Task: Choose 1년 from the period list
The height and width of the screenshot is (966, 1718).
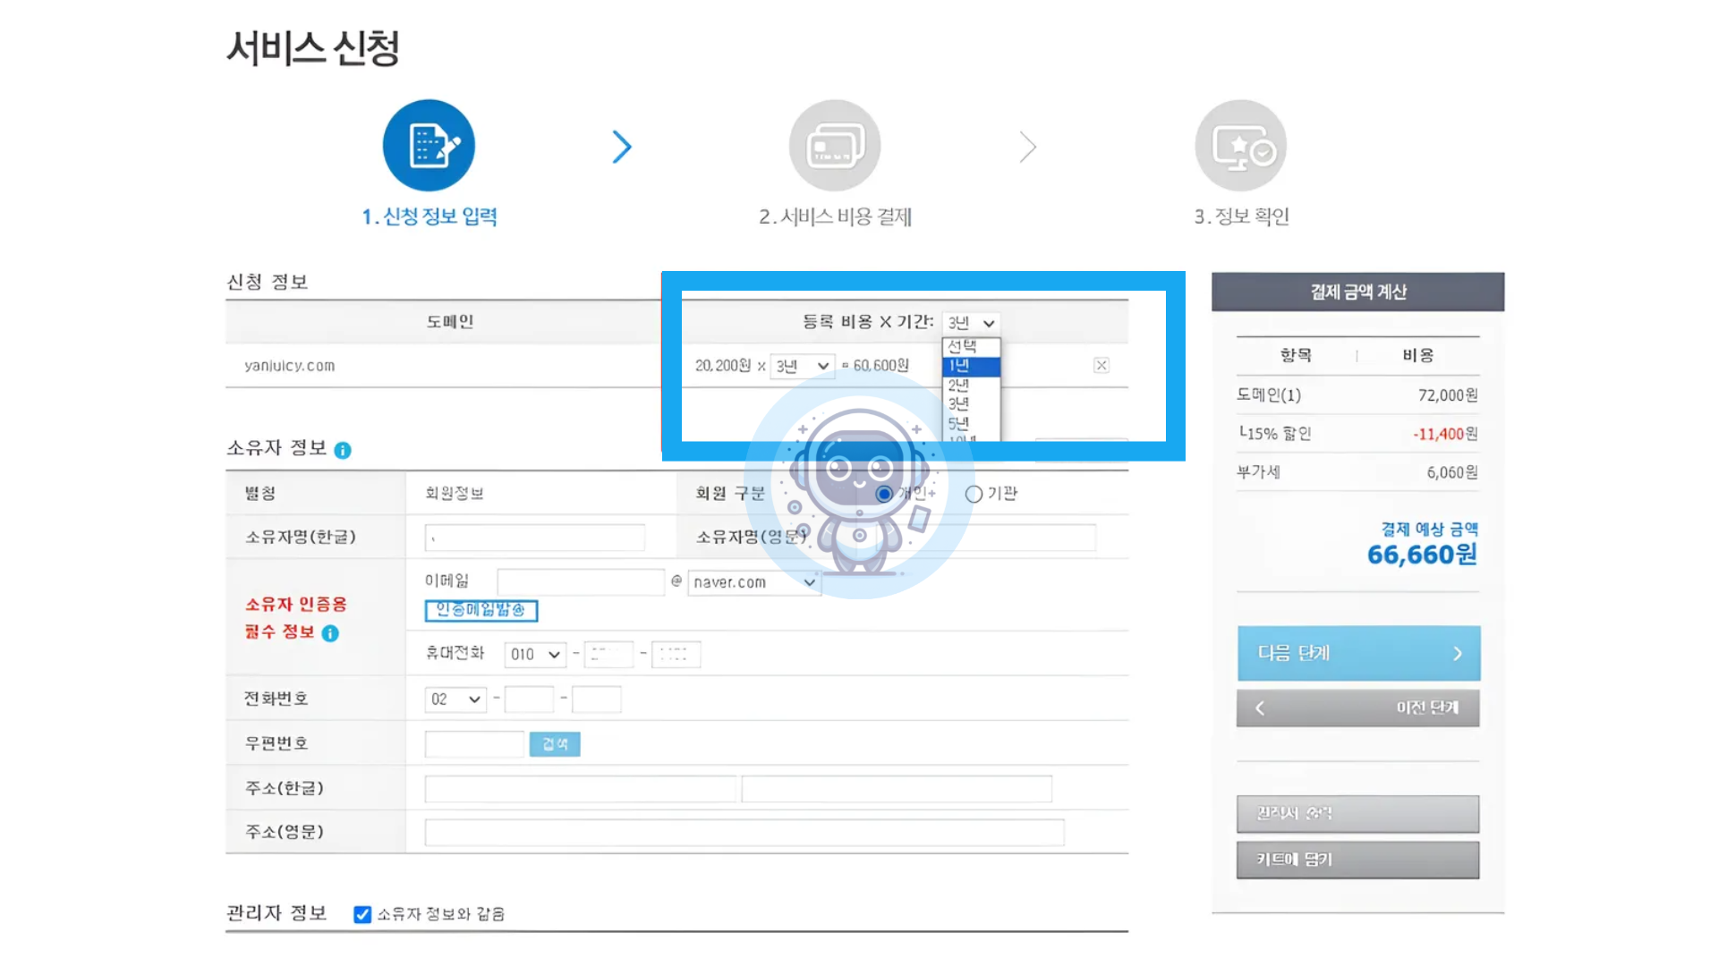Action: tap(970, 366)
